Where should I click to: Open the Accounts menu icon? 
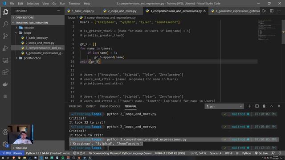[5, 132]
